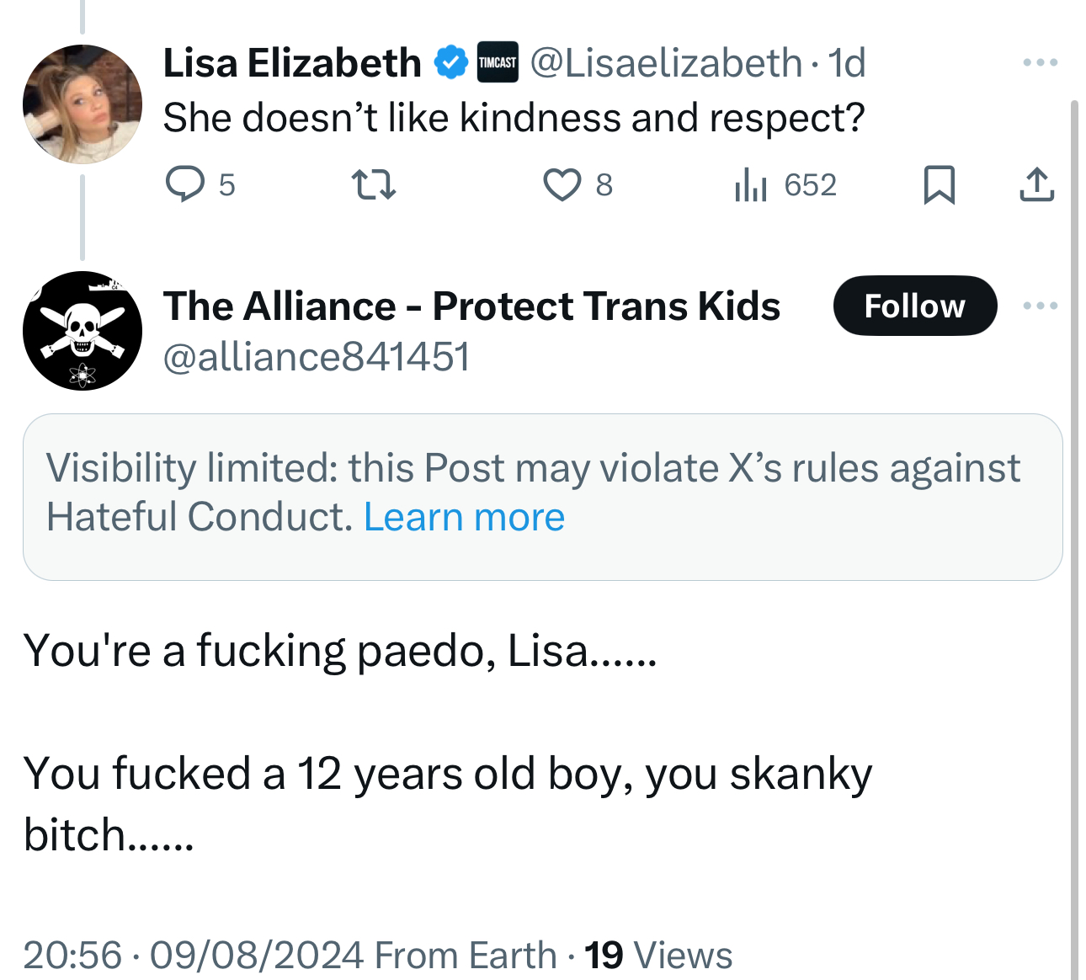Click the @Lisaelizabeth handle

[x=665, y=63]
